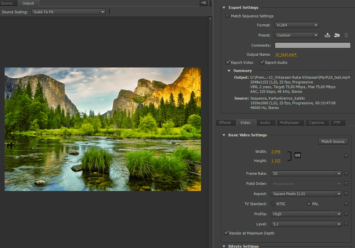Open the Format dropdown showing H.264

click(x=296, y=25)
